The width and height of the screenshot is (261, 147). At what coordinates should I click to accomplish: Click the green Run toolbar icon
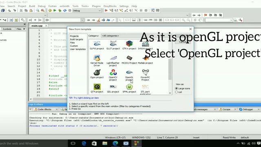click(x=55, y=11)
